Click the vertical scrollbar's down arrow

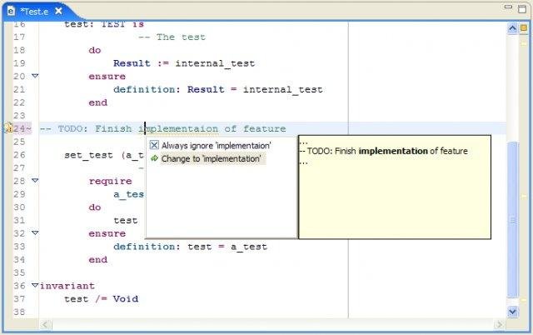[x=512, y=311]
